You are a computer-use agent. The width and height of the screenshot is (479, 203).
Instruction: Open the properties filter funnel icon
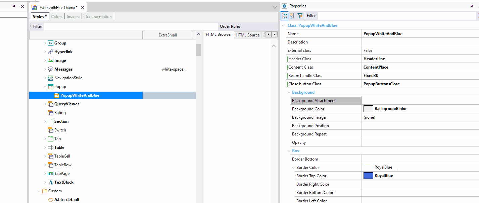299,16
